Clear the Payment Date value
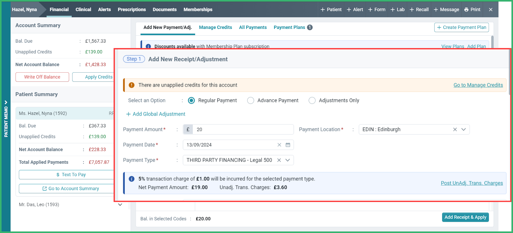The image size is (513, 233). coord(279,145)
